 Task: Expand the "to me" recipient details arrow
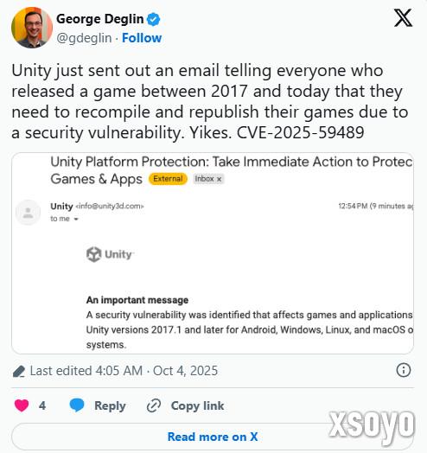coord(76,219)
